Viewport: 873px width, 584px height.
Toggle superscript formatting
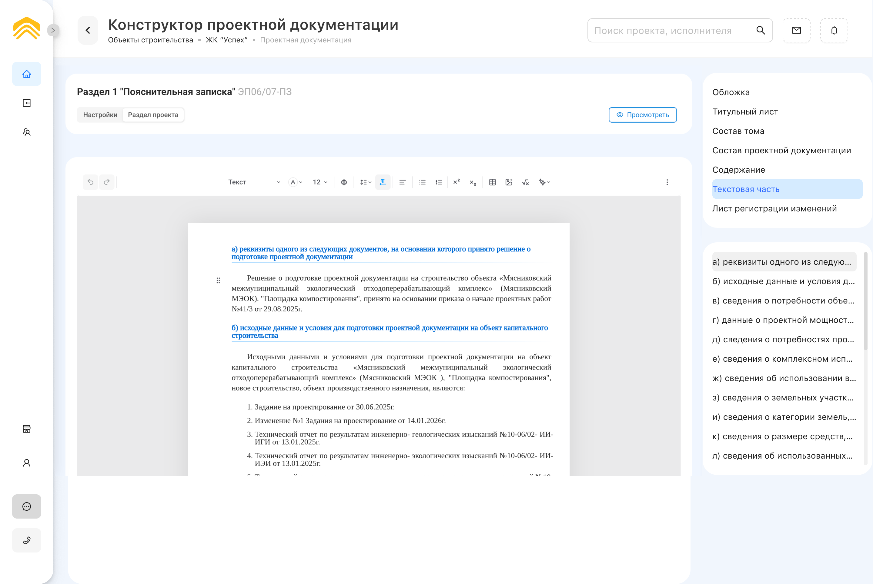click(x=456, y=182)
